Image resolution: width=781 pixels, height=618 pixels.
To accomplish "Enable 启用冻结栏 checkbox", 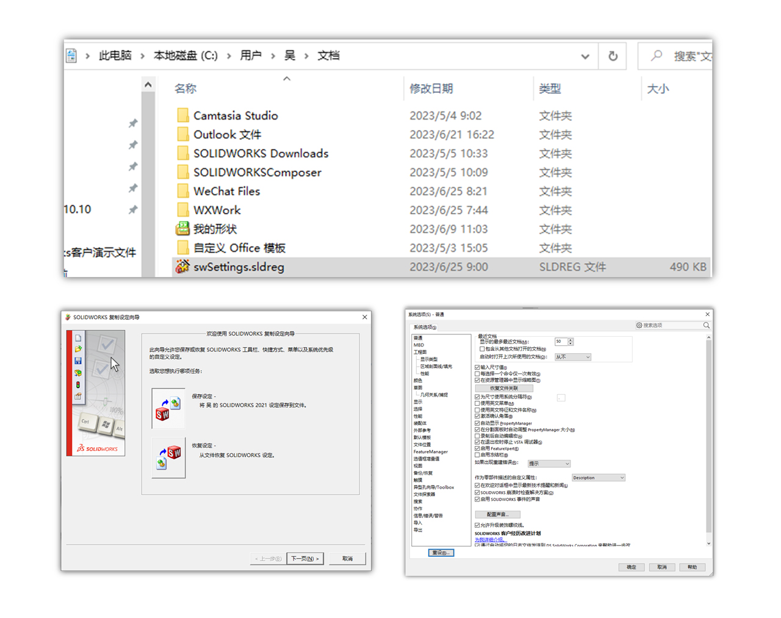I will [477, 455].
